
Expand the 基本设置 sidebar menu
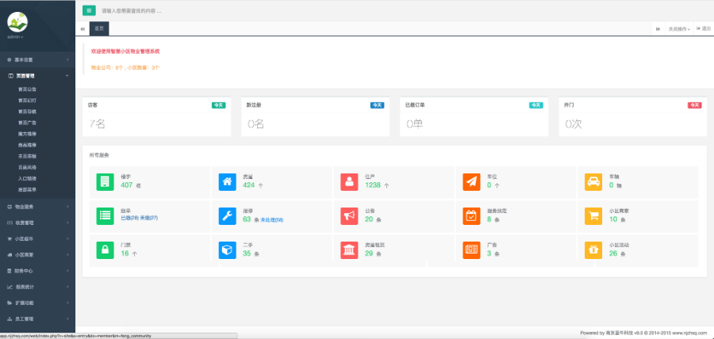tap(37, 60)
